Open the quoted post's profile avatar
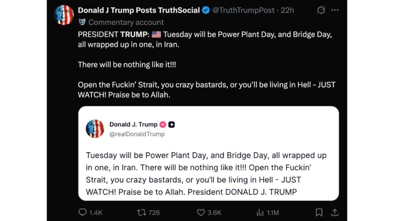The height and width of the screenshot is (221, 394). (95, 129)
